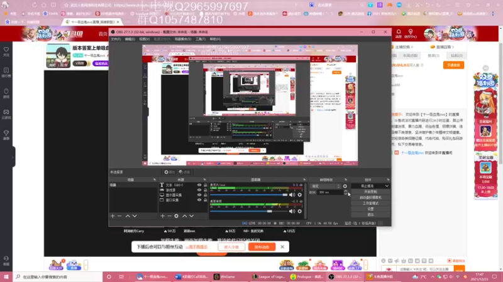
Task: Click Start Recording button in OBS controls
Action: click(370, 192)
